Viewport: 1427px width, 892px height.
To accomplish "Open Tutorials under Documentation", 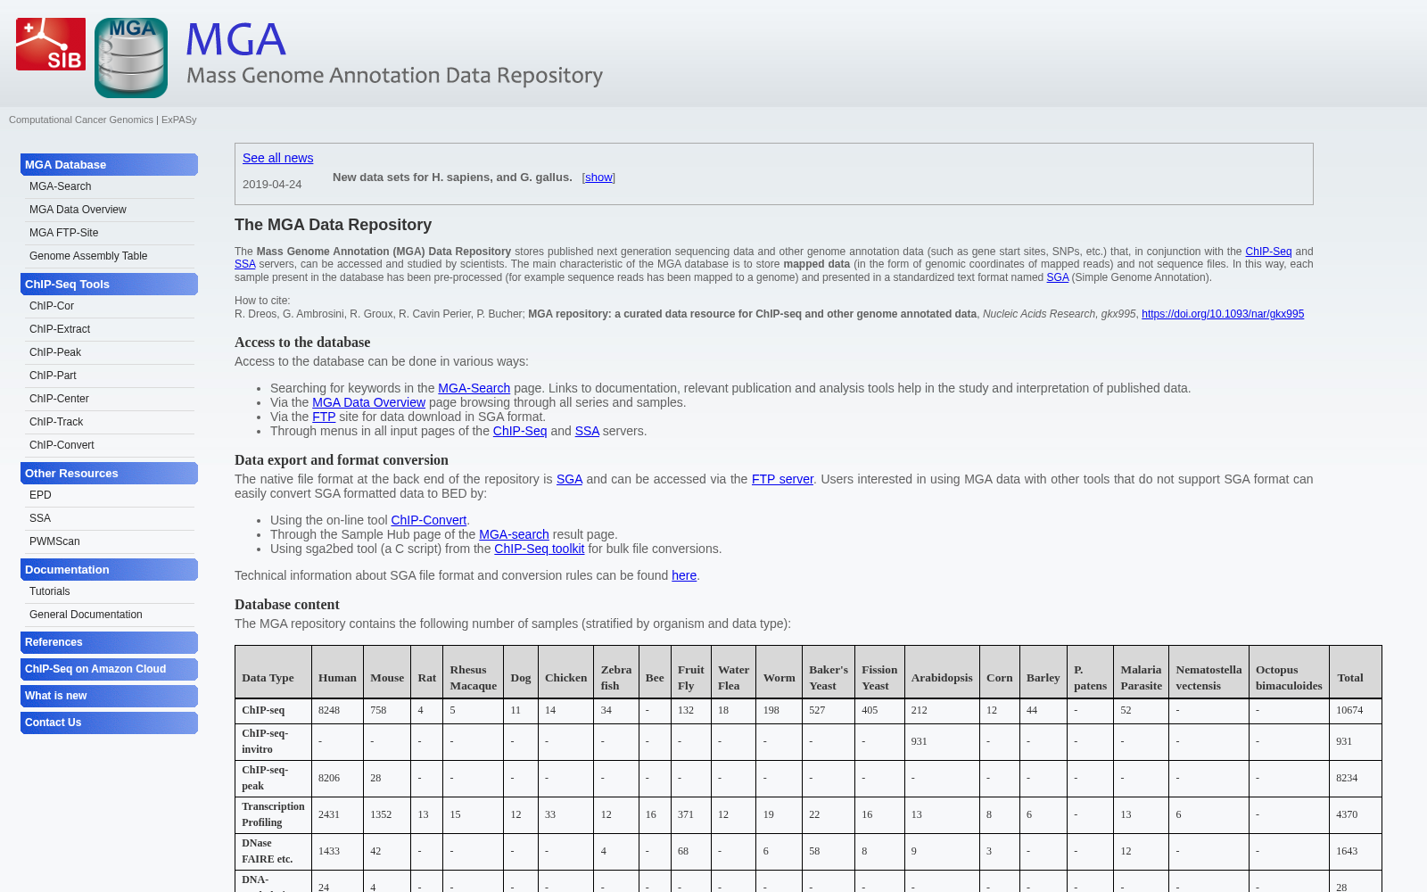I will point(49,591).
